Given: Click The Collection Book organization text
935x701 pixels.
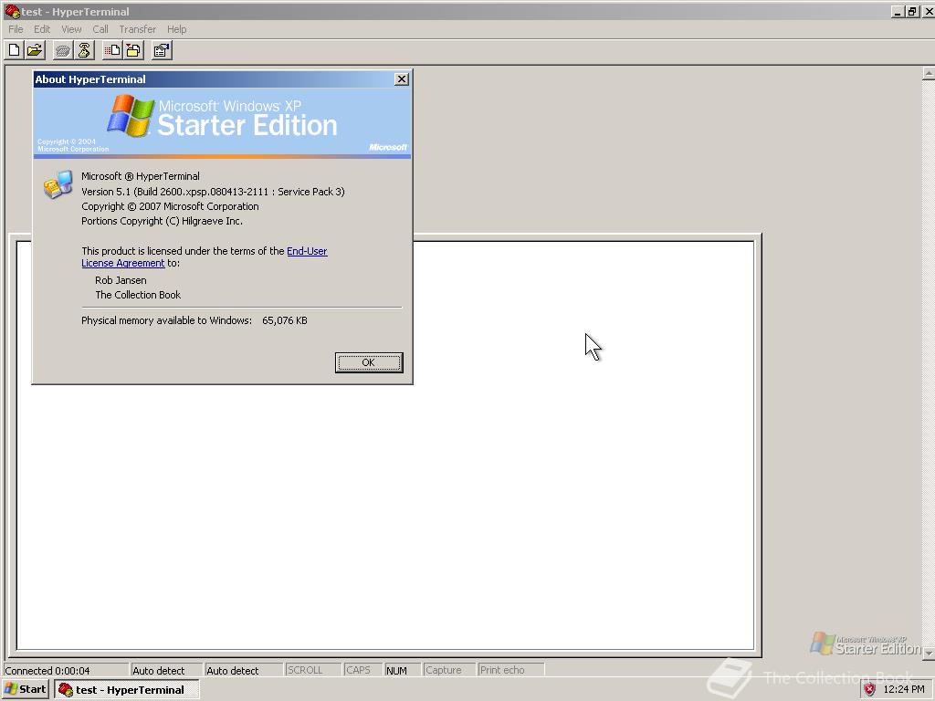Looking at the screenshot, I should click(138, 295).
